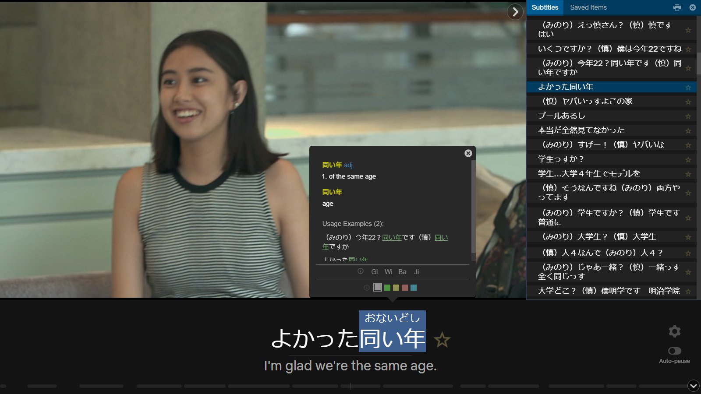Image resolution: width=701 pixels, height=394 pixels.
Task: Collapse the subtitle side panel with the right arrow
Action: click(515, 12)
